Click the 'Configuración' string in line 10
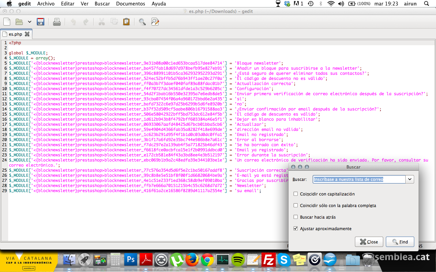 [x=254, y=89]
